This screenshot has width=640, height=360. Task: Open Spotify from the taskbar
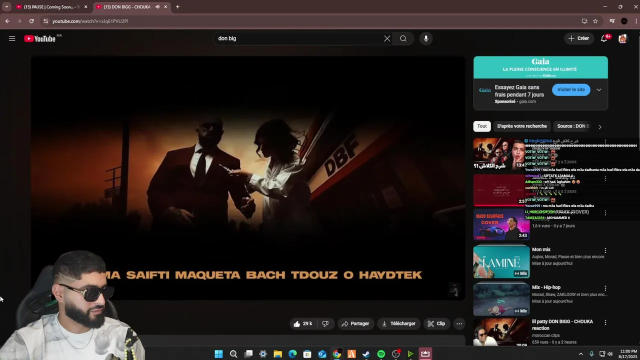point(381,354)
